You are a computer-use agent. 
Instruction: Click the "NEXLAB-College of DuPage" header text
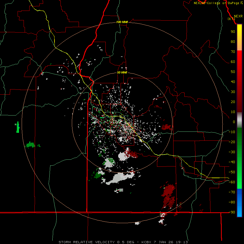[x=216, y=3]
